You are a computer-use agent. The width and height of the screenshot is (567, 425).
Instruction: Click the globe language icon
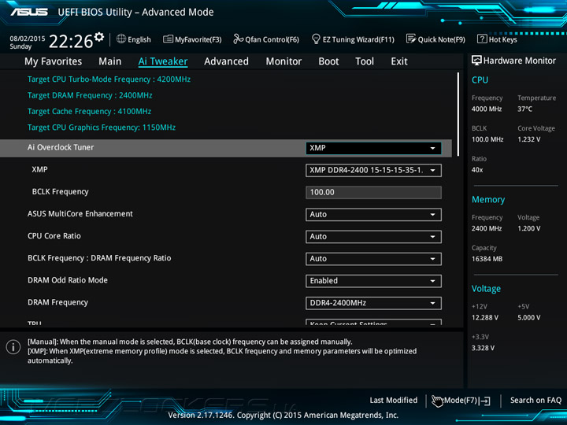[121, 39]
